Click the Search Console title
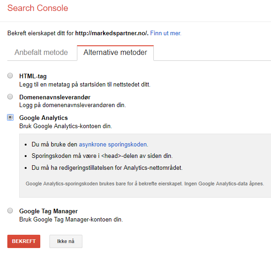Image resolution: width=271 pixels, height=254 pixels. coord(38,8)
